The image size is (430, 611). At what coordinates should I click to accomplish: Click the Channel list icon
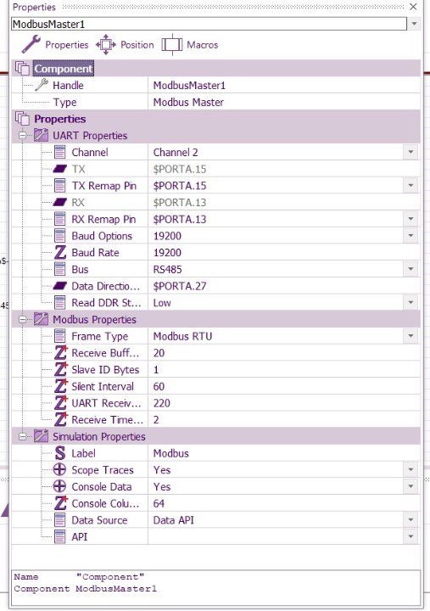coord(59,152)
